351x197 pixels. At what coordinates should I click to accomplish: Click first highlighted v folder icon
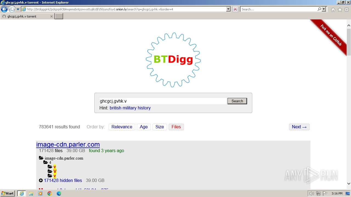[x=50, y=167]
